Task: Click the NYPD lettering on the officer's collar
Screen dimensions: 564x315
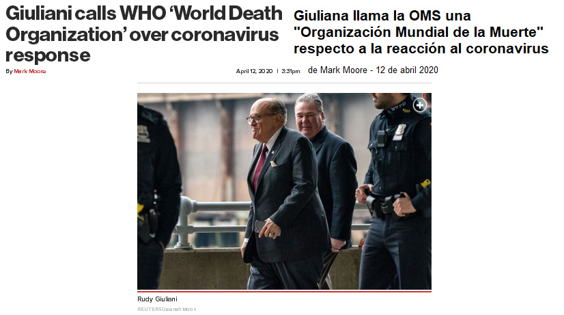Action: (x=399, y=106)
